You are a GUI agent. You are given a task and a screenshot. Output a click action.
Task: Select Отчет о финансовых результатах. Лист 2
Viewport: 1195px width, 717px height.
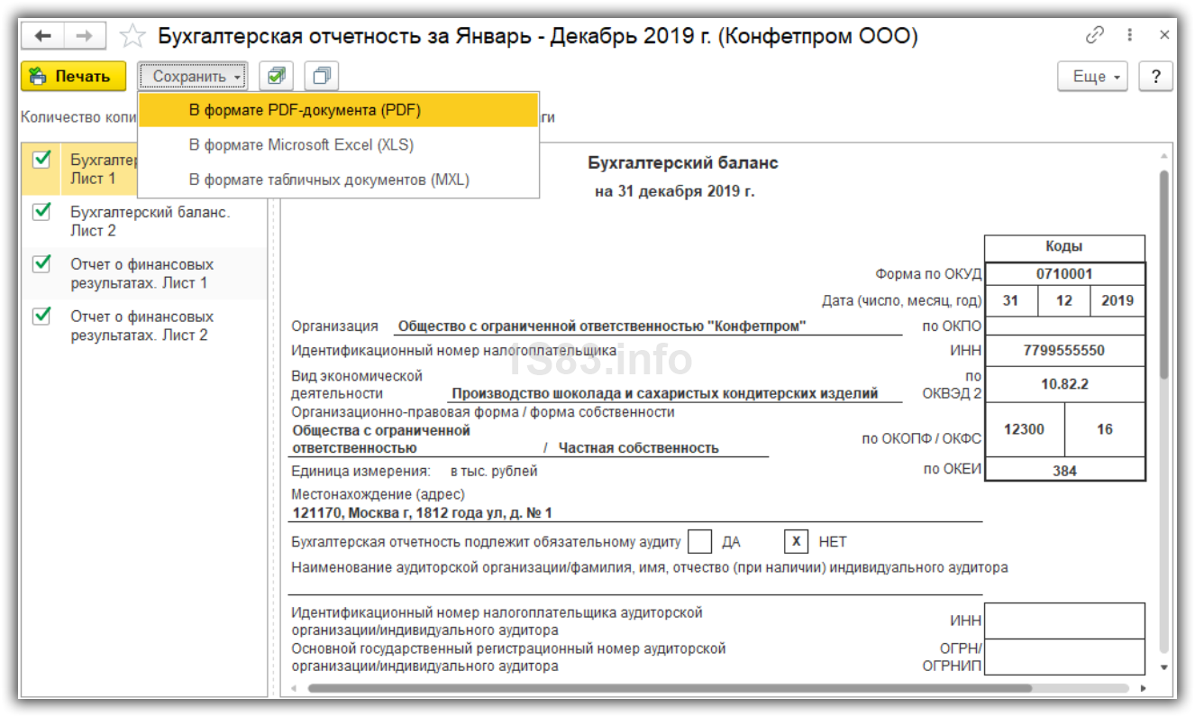pos(142,326)
